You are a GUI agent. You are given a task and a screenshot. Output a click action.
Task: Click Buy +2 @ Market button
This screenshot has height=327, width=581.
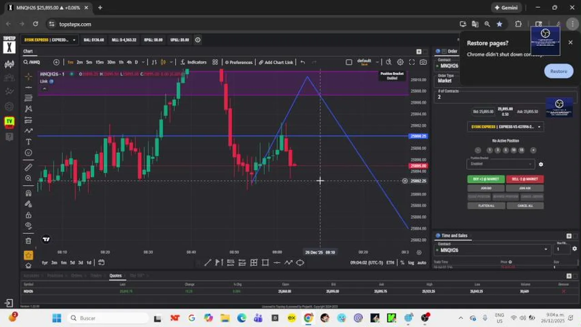486,179
